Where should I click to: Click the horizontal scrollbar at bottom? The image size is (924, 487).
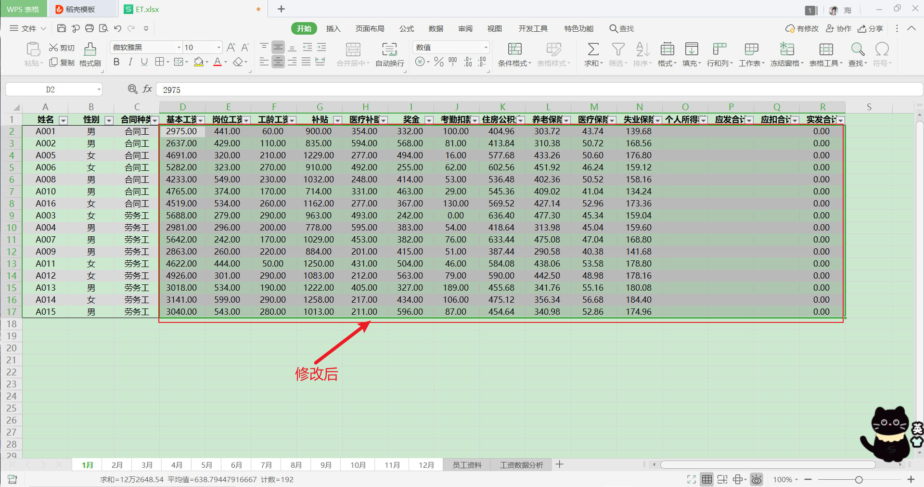coord(768,464)
